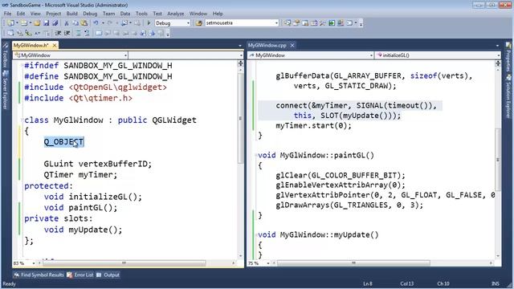Screen dimensions: 514x289
Task: Open the Solution Explorer side tab on right
Action: point(508,96)
